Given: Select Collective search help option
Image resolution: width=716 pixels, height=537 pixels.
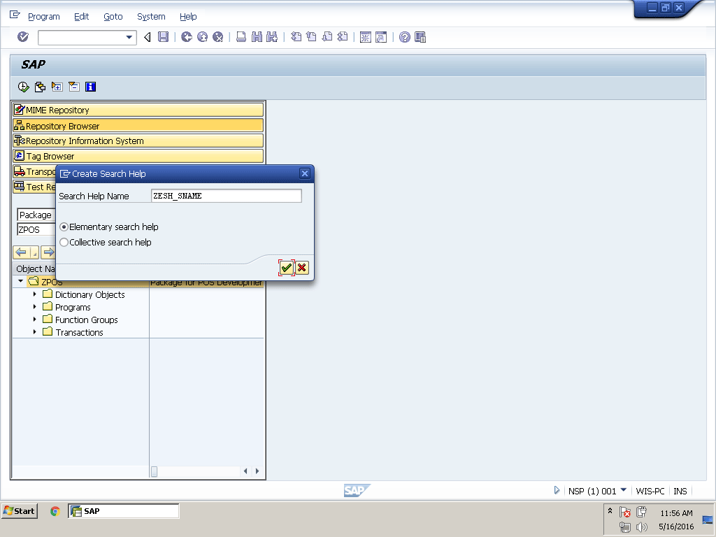Looking at the screenshot, I should [64, 243].
